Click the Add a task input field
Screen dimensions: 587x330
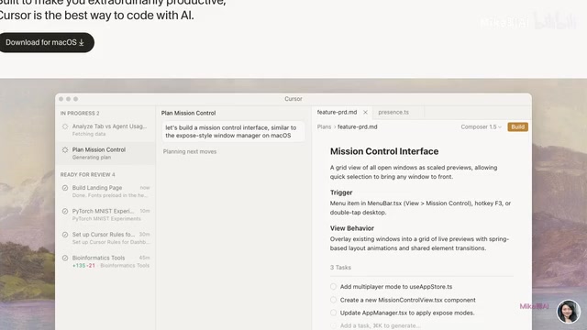click(380, 325)
